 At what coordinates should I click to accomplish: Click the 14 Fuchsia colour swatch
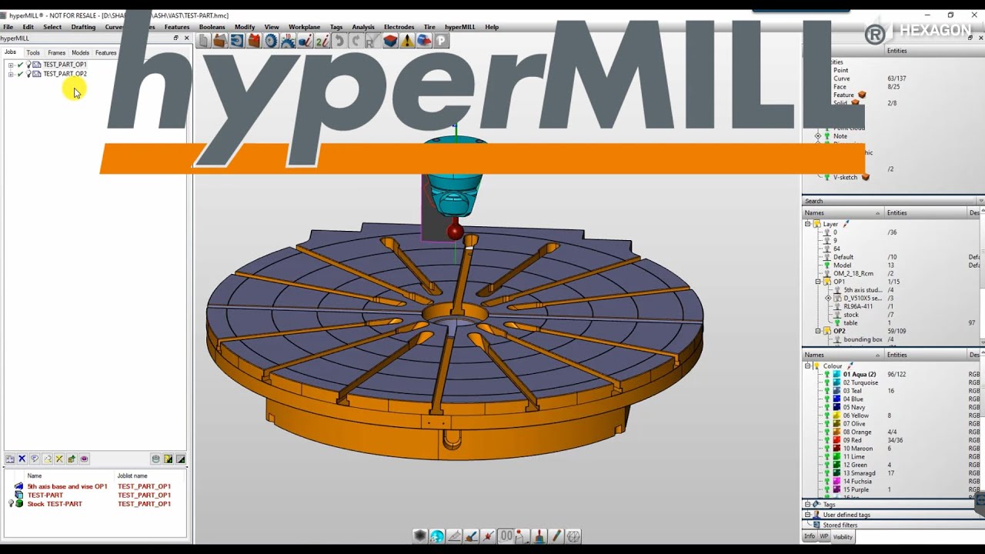[x=836, y=482]
